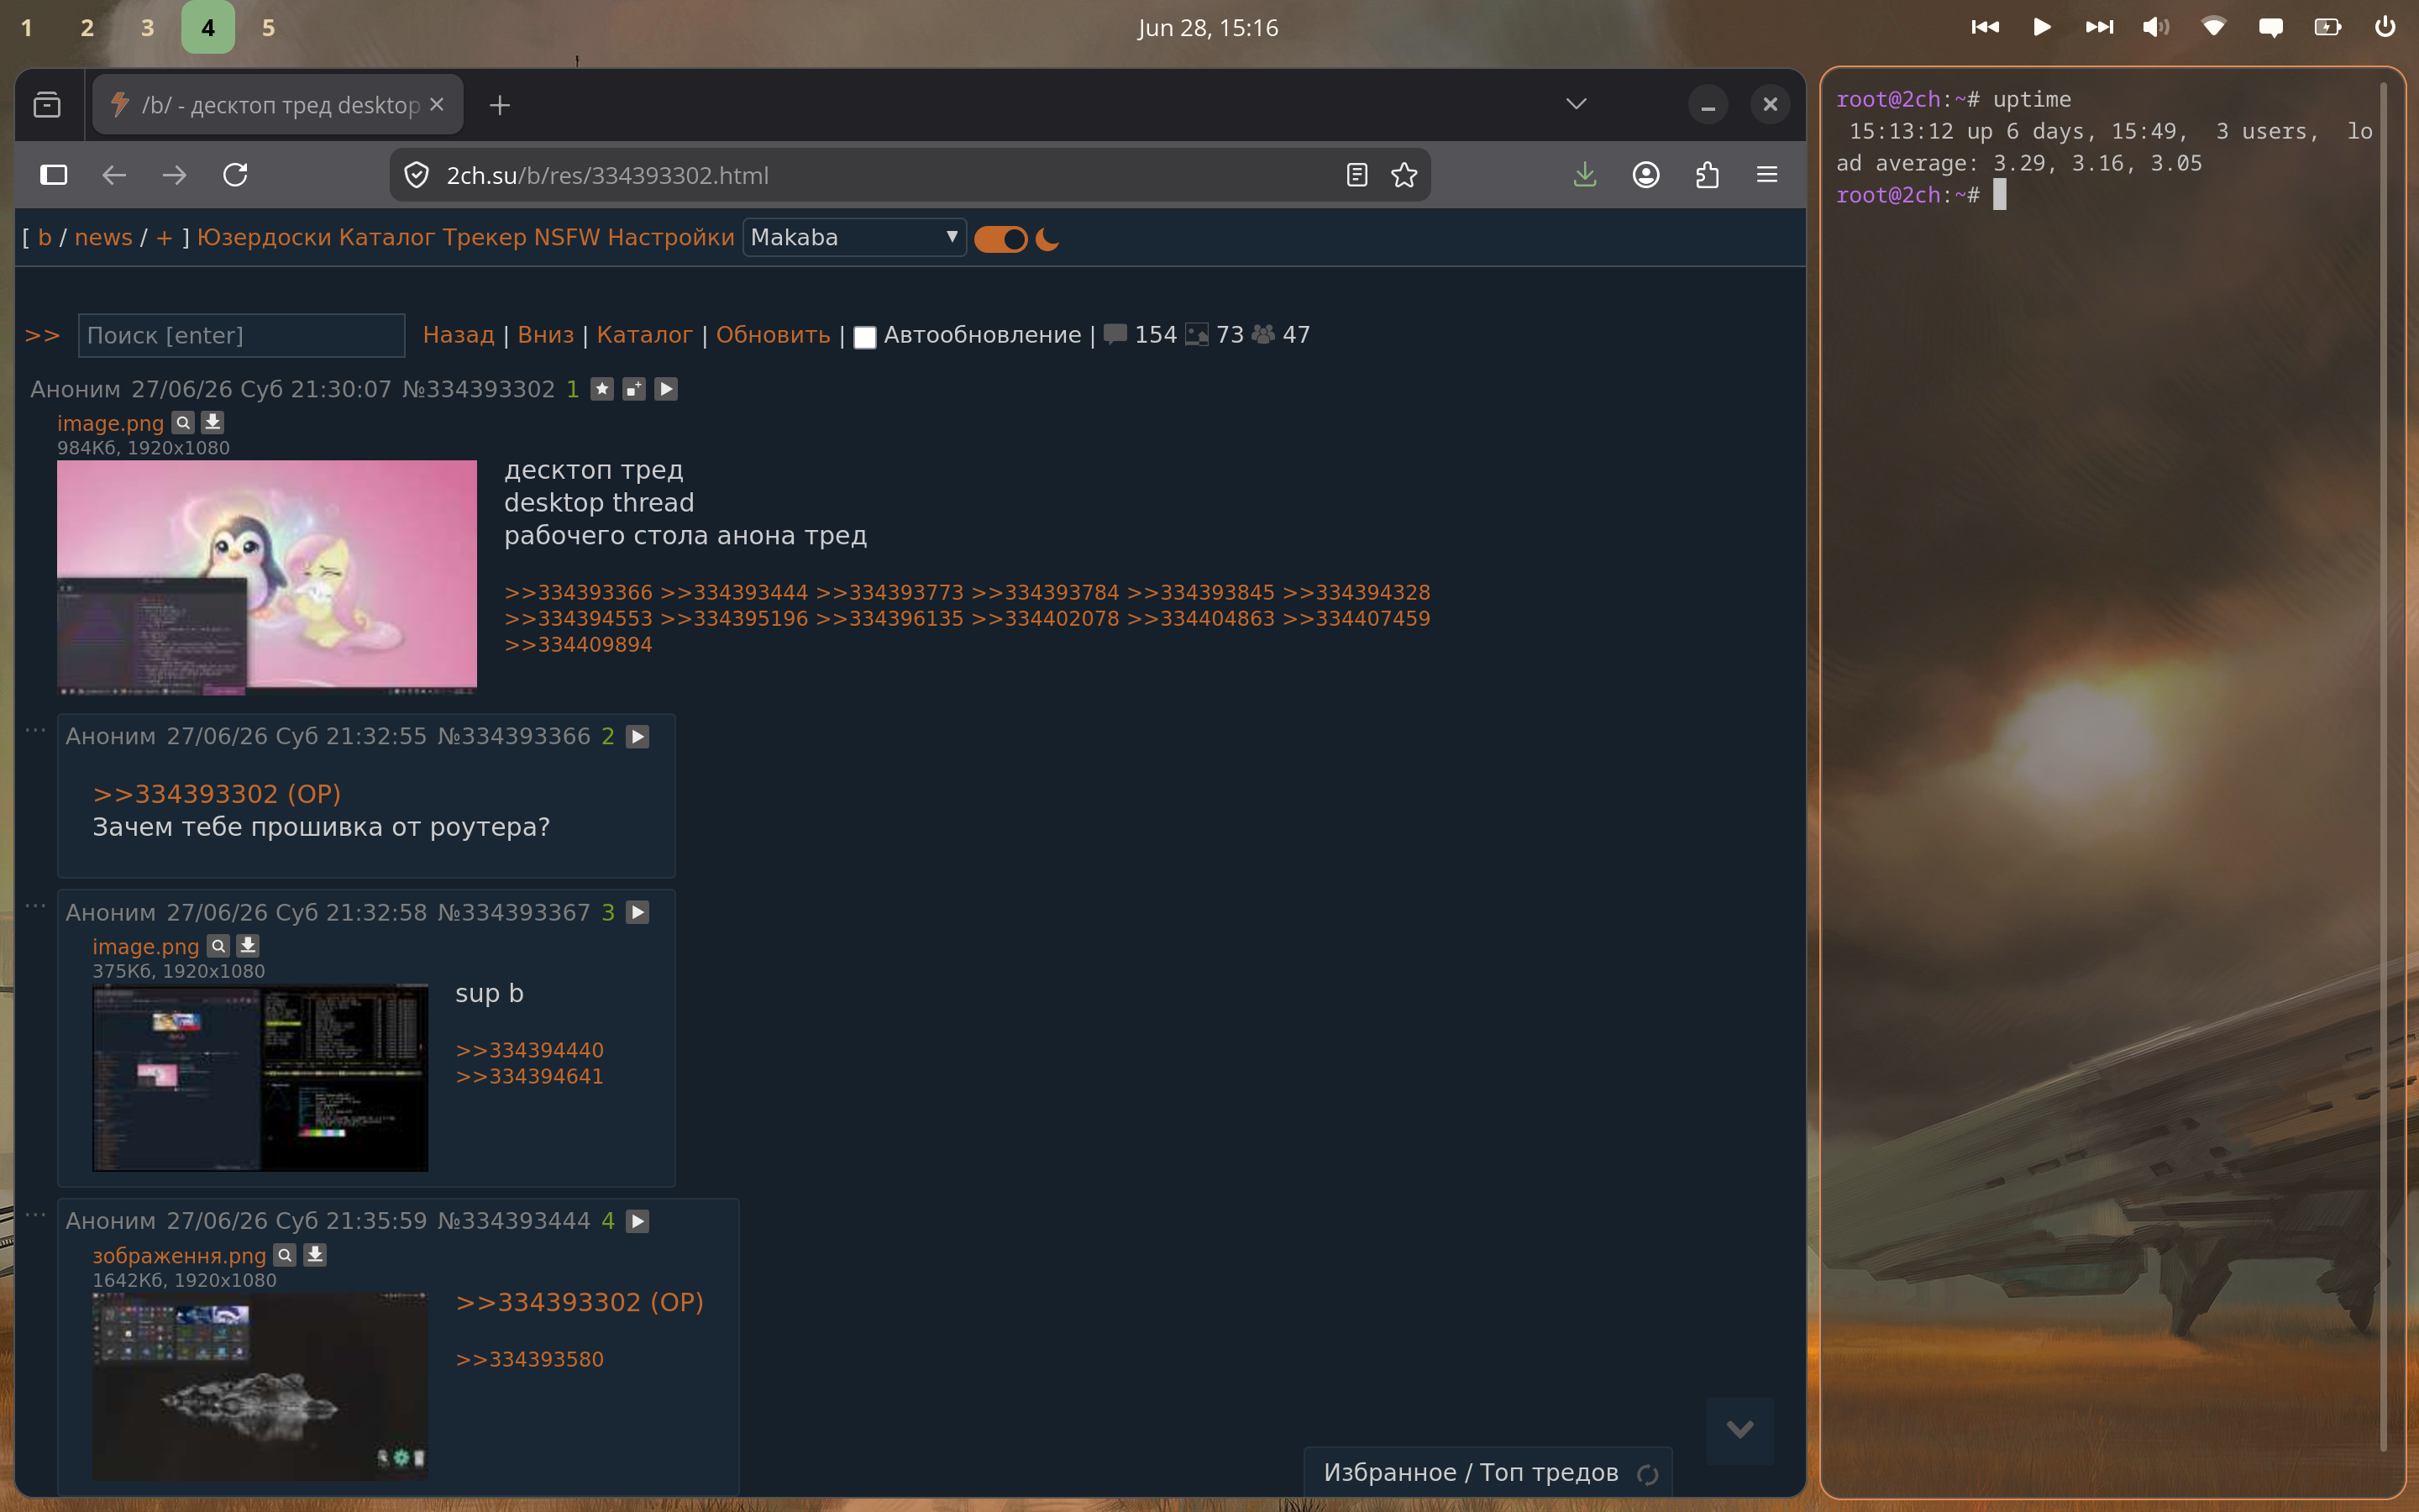This screenshot has width=2419, height=1512.
Task: Open site protection shield info
Action: pos(416,175)
